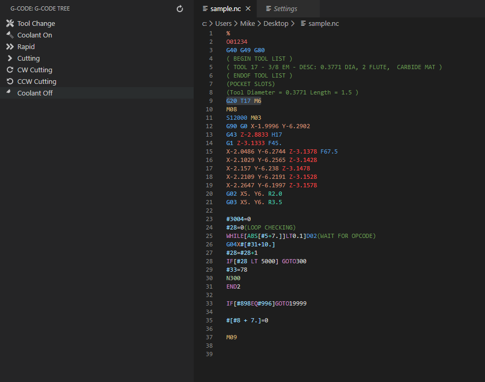Select the Rapid entry label in tree

click(26, 46)
